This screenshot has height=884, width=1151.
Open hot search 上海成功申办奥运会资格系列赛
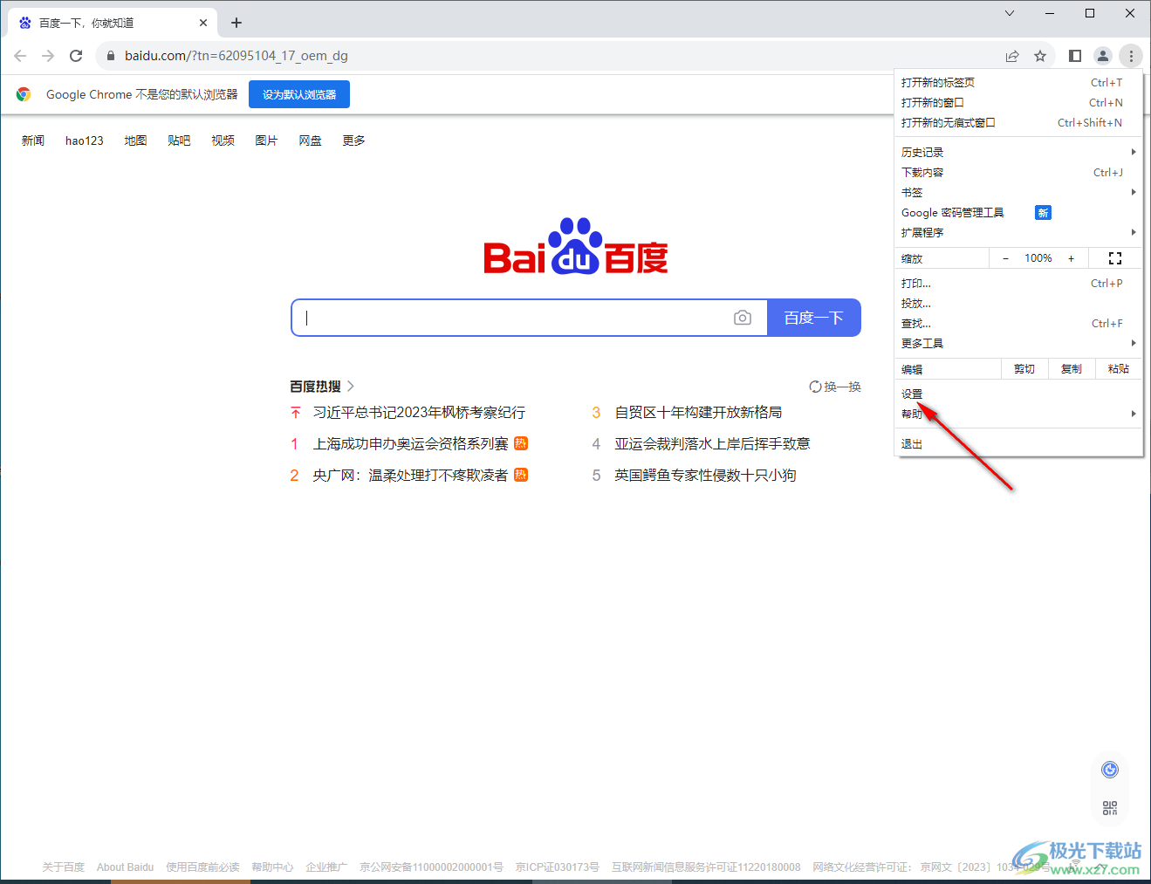click(x=410, y=443)
